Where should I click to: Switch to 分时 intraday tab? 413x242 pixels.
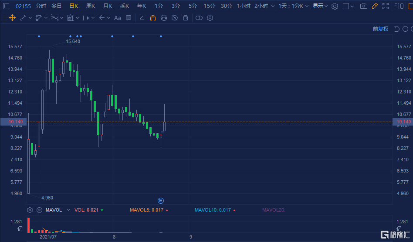[x=41, y=6]
